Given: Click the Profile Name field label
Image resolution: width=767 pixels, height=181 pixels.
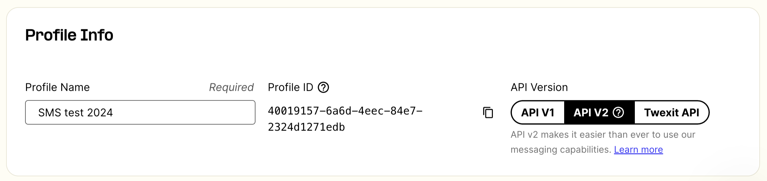Looking at the screenshot, I should pyautogui.click(x=58, y=87).
